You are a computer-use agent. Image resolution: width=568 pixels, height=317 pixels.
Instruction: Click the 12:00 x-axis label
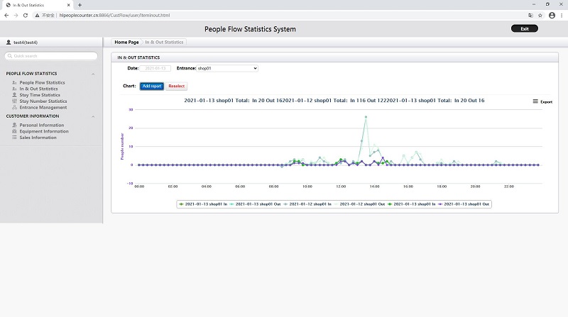(x=341, y=187)
